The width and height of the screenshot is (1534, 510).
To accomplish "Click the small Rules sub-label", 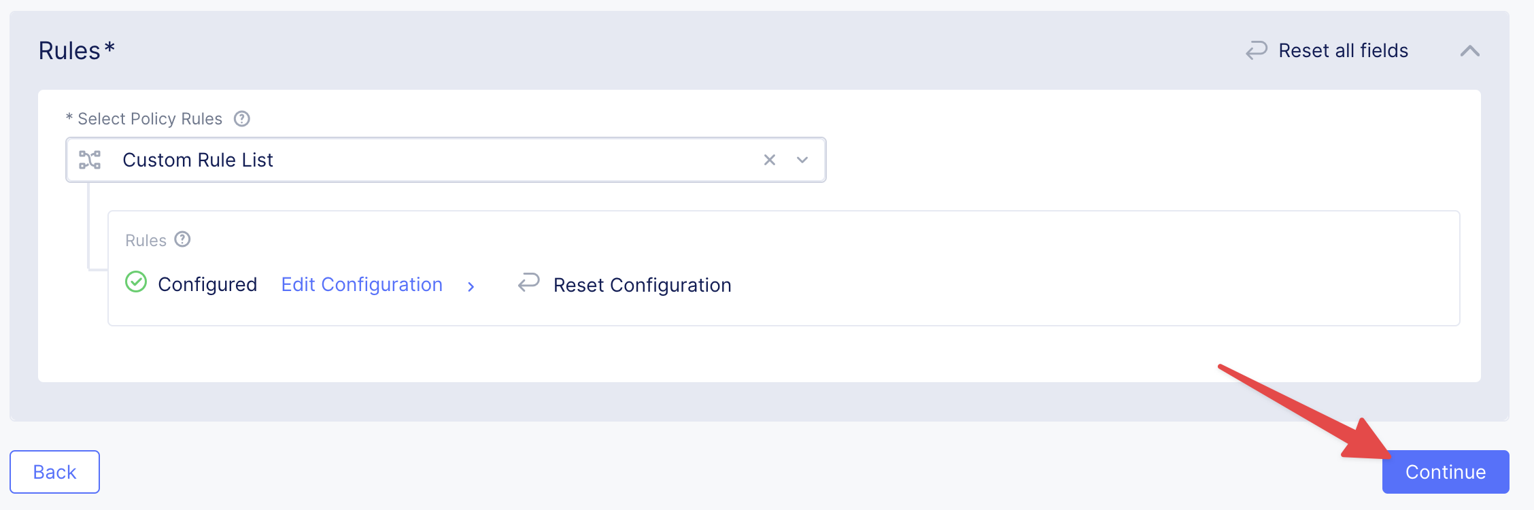I will (146, 241).
